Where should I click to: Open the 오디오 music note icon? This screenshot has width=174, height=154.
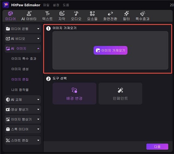(x=76, y=14)
